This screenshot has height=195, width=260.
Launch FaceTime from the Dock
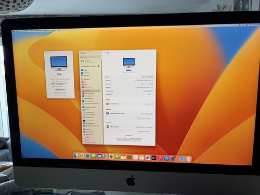click(117, 157)
